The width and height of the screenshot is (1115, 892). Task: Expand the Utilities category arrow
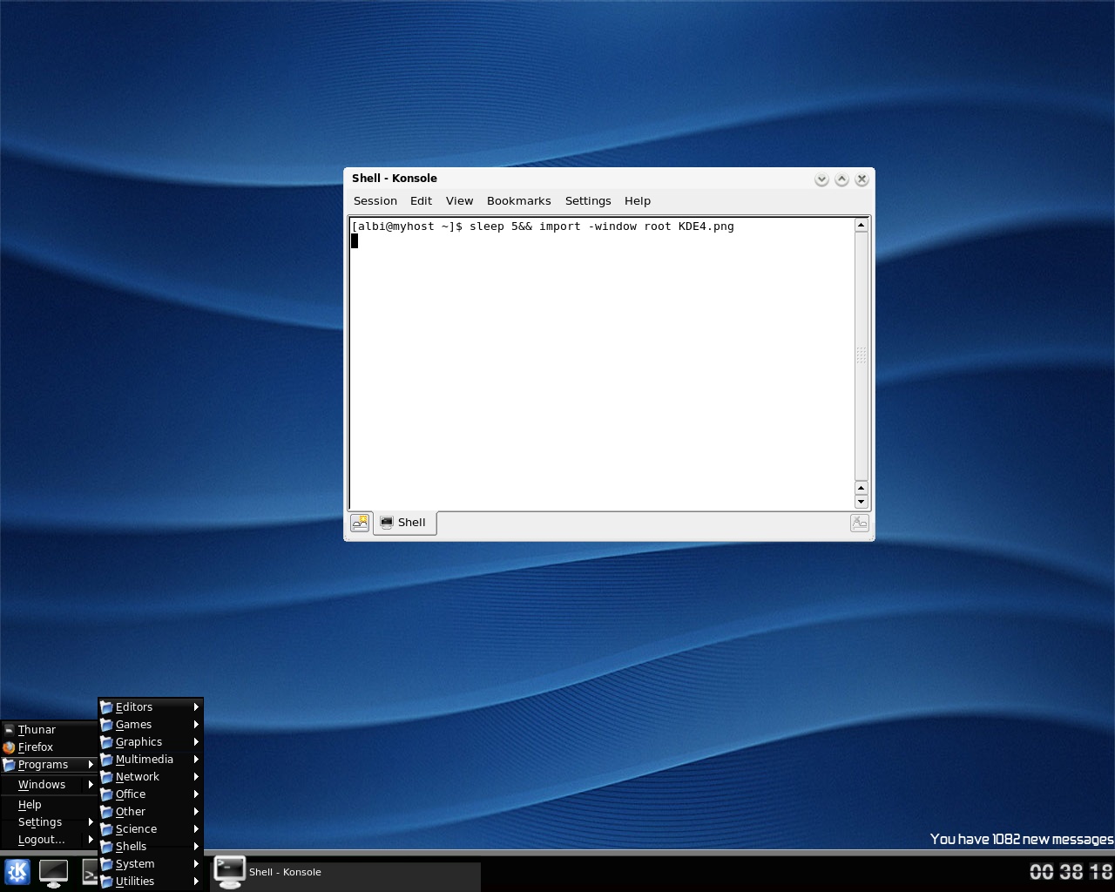click(196, 882)
